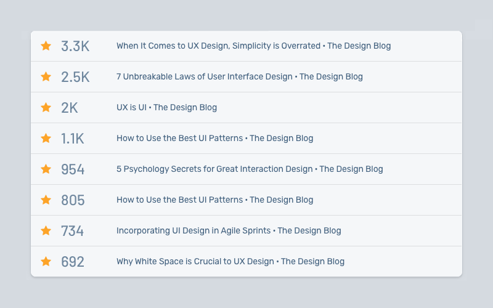493x308 pixels.
Task: Select the star next to 692
Action: (46, 261)
